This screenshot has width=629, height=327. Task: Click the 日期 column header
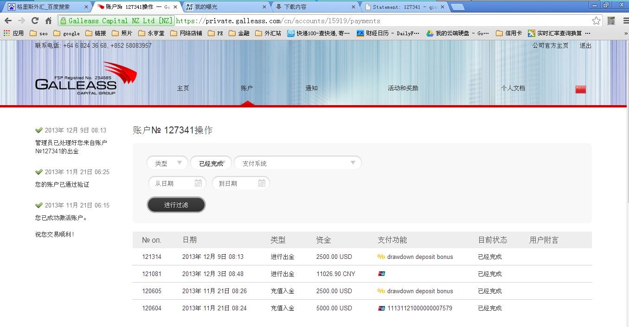[189, 240]
